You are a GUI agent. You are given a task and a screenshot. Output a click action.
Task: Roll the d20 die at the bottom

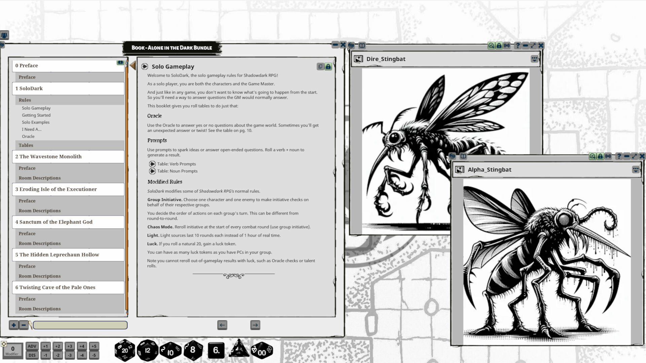pos(124,350)
